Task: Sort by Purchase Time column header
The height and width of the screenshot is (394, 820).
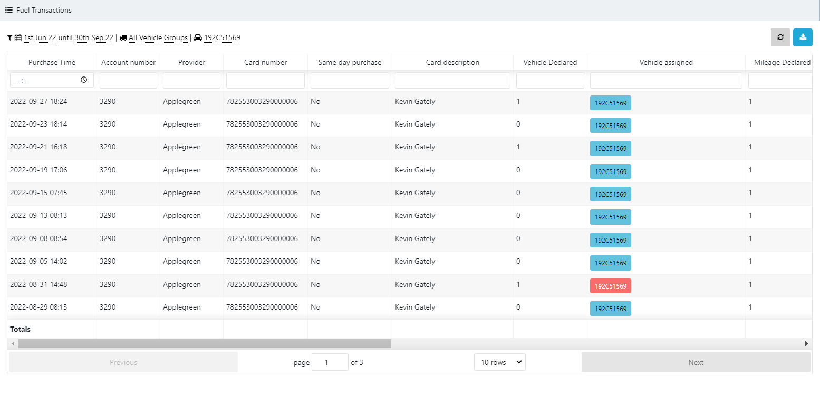Action: (52, 62)
